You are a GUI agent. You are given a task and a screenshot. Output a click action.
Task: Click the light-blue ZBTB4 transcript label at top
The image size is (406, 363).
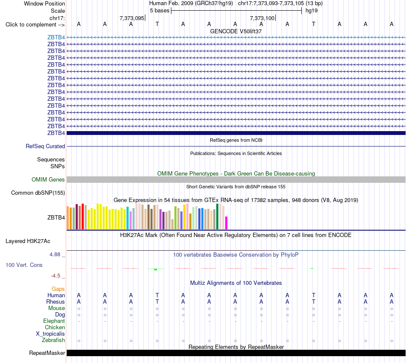(x=56, y=37)
